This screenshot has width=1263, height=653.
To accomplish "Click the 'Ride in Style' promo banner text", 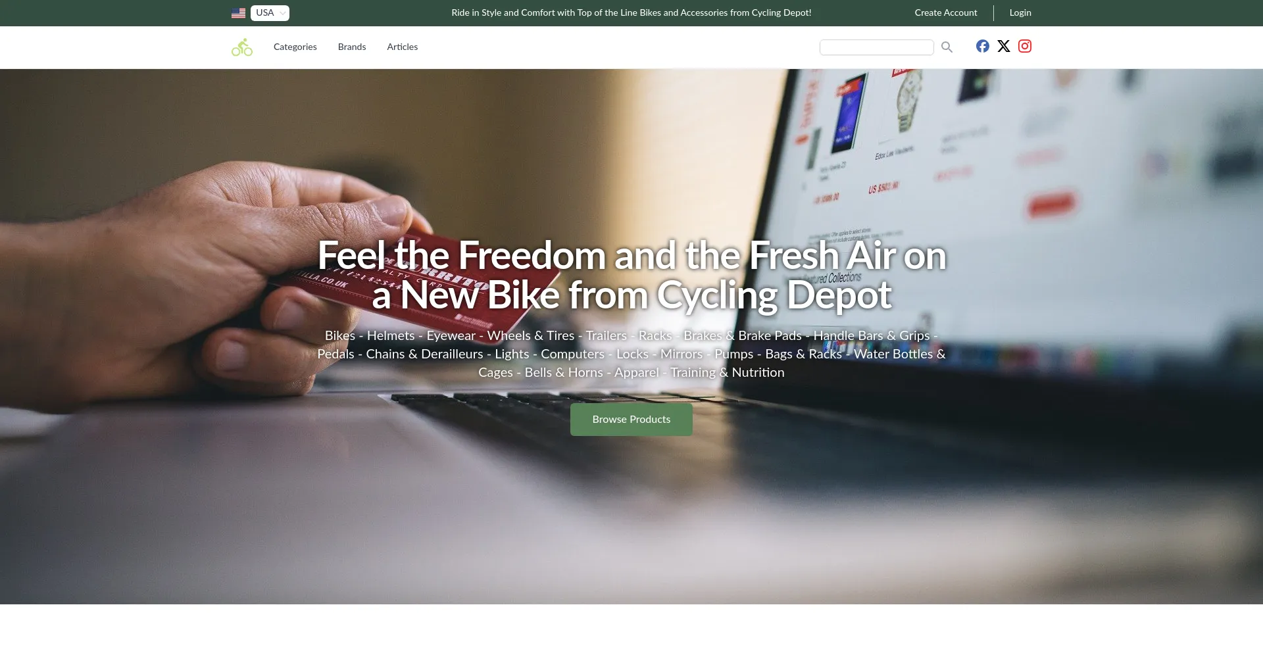I will point(631,12).
